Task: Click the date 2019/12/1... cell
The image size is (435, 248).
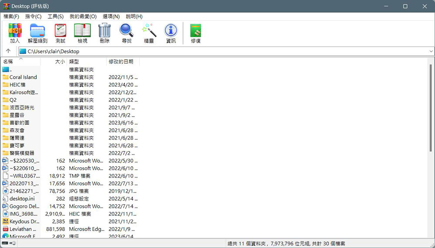Action: coord(122,191)
